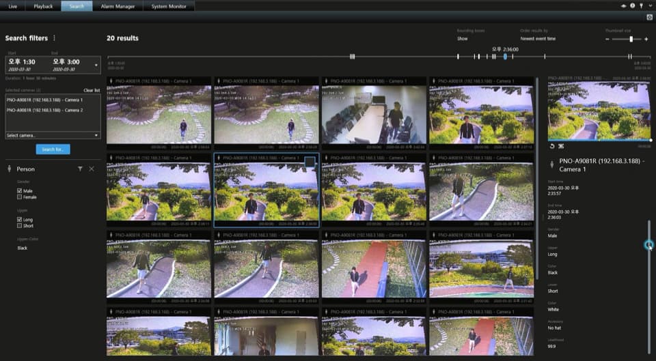
Task: Open the Playback tab
Action: pyautogui.click(x=43, y=6)
